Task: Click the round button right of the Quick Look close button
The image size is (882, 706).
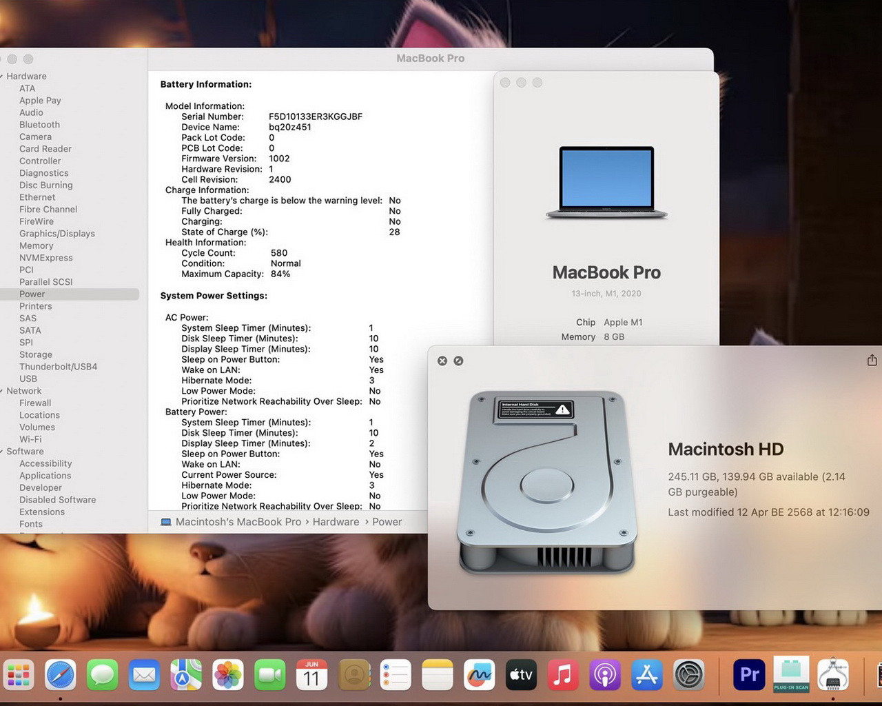Action: coord(458,361)
